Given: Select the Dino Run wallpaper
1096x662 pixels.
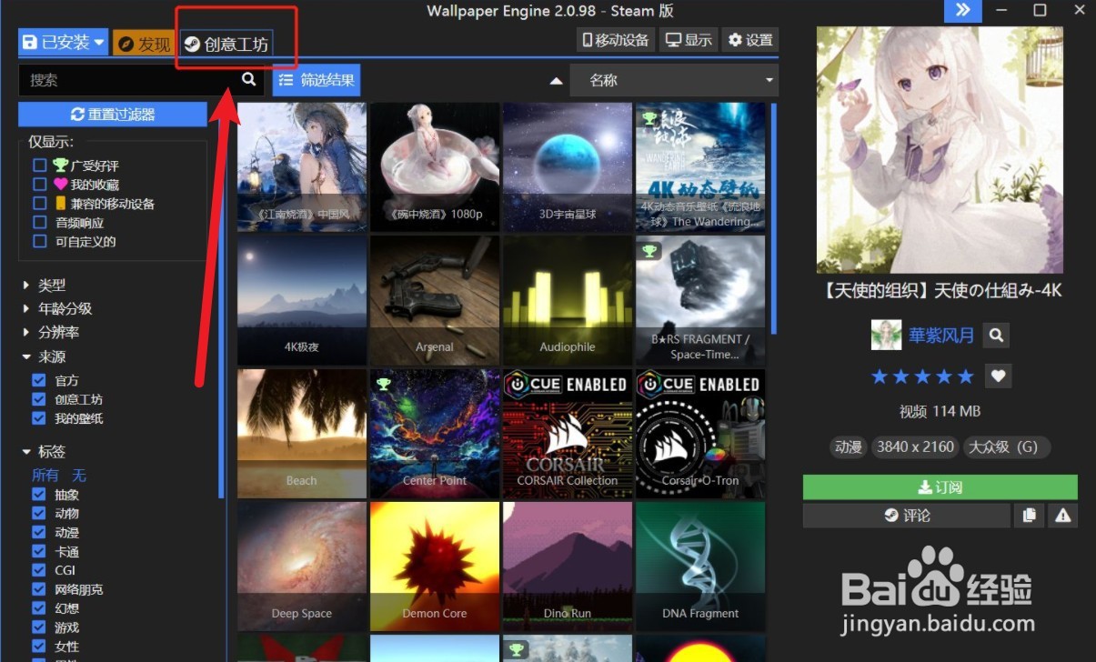Looking at the screenshot, I should [x=568, y=567].
